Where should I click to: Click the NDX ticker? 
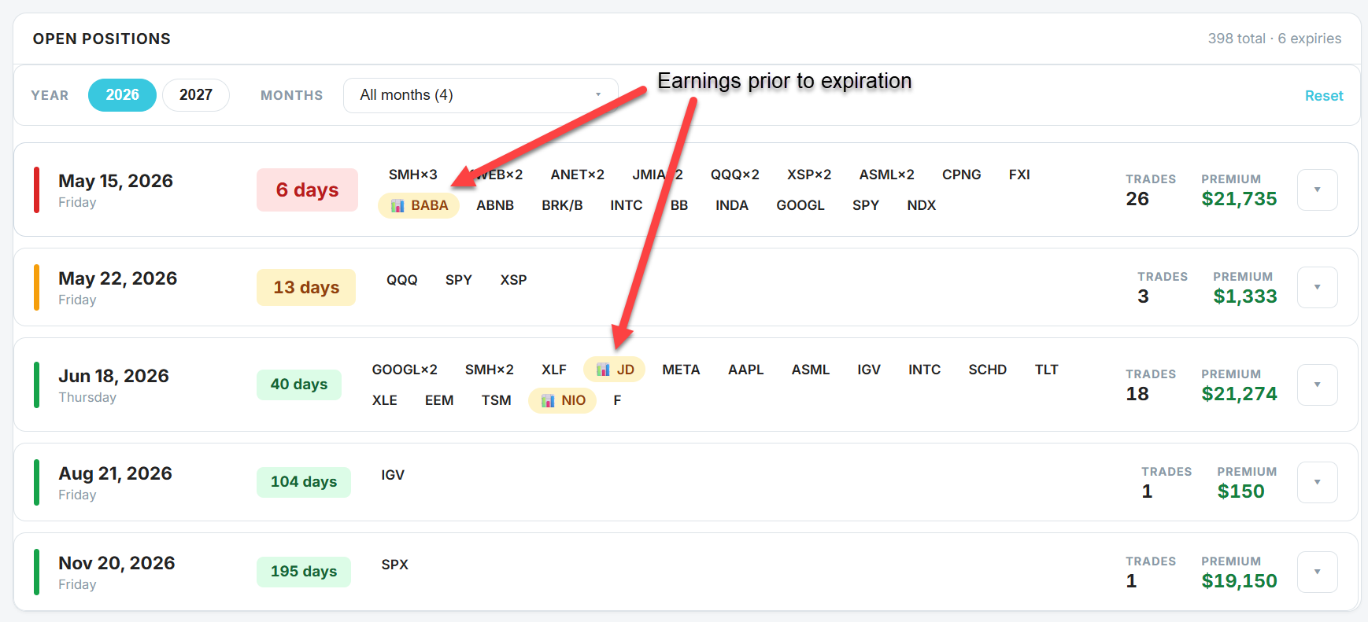point(921,205)
